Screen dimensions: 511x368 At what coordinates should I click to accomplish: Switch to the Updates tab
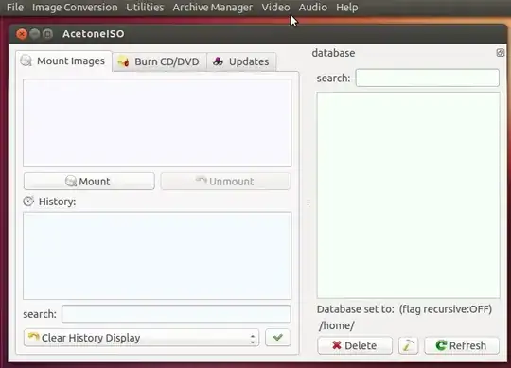point(241,61)
